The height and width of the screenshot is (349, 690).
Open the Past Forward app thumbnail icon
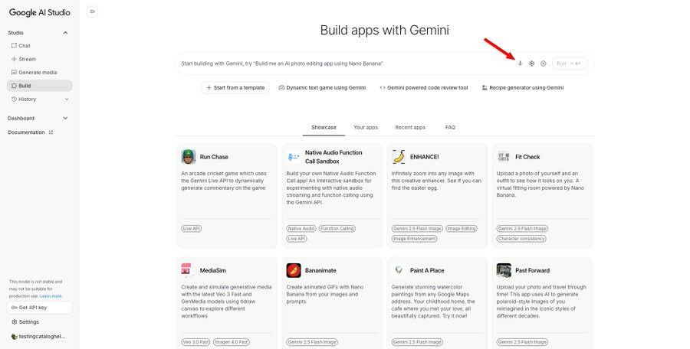coord(504,270)
